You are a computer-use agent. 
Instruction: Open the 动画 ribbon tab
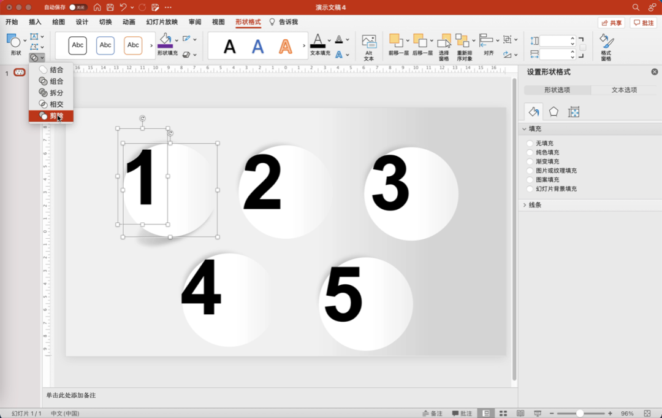[x=129, y=22]
